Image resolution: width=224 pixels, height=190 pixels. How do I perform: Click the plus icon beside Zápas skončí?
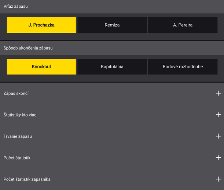click(218, 93)
